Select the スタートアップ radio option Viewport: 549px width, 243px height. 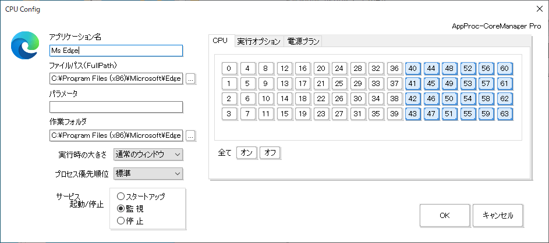pyautogui.click(x=121, y=196)
